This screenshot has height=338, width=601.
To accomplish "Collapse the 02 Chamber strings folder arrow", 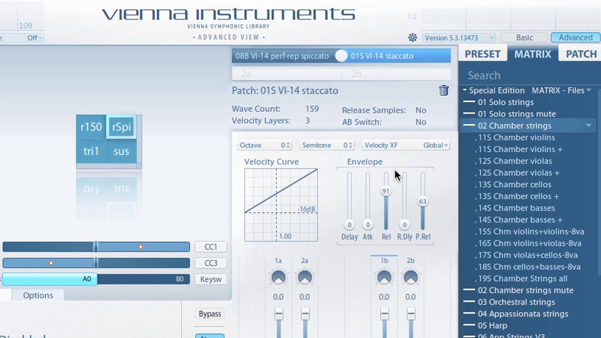I will coord(588,126).
